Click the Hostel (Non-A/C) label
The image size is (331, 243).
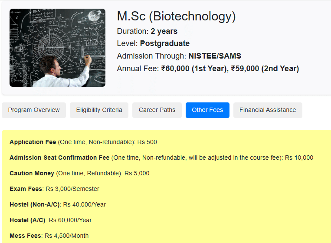pyautogui.click(x=35, y=204)
